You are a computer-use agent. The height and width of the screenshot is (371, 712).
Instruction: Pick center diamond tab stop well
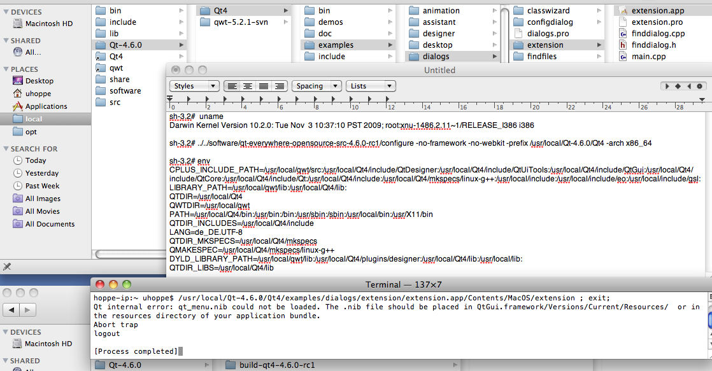[x=678, y=86]
